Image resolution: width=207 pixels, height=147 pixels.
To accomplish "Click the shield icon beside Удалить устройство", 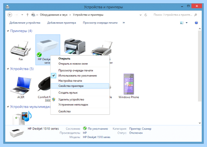I will pos(53,100).
